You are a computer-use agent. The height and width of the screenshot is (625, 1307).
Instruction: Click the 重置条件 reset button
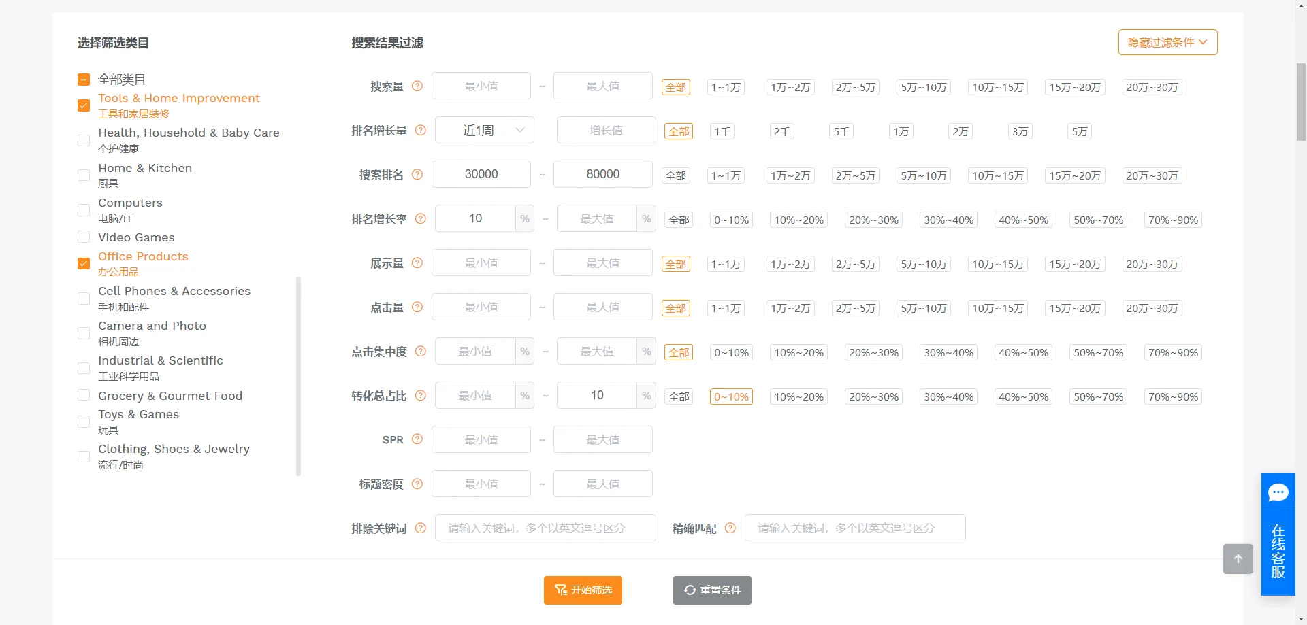711,590
